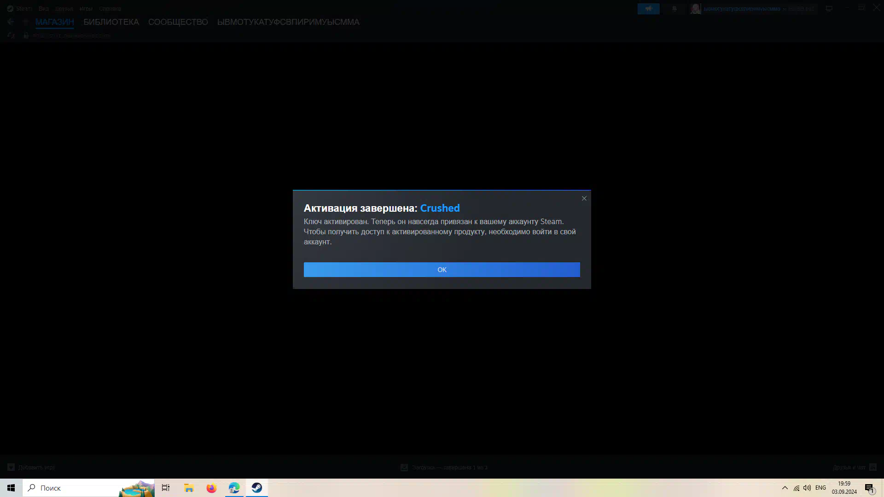Open the megaphone announcements button

tap(648, 9)
